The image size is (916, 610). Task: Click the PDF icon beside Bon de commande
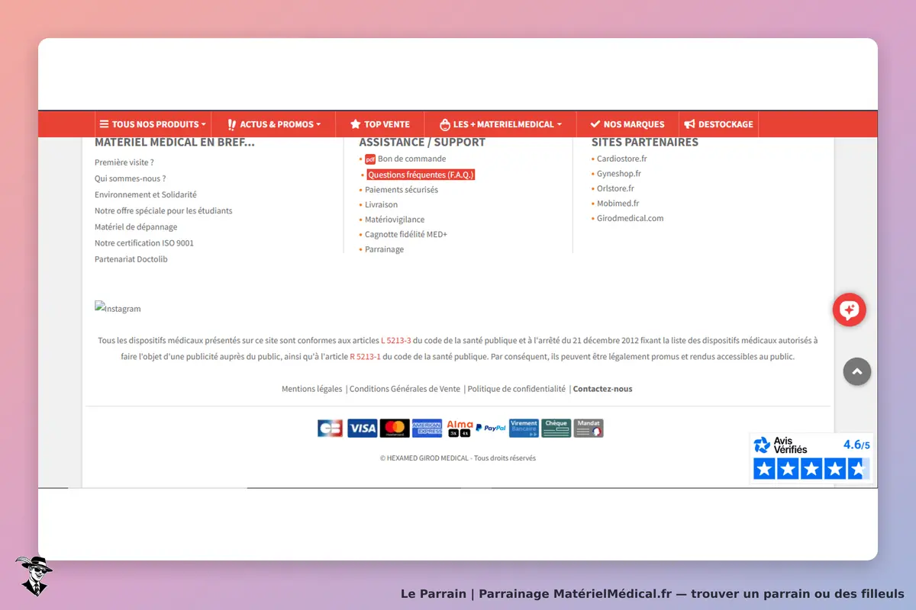(370, 159)
